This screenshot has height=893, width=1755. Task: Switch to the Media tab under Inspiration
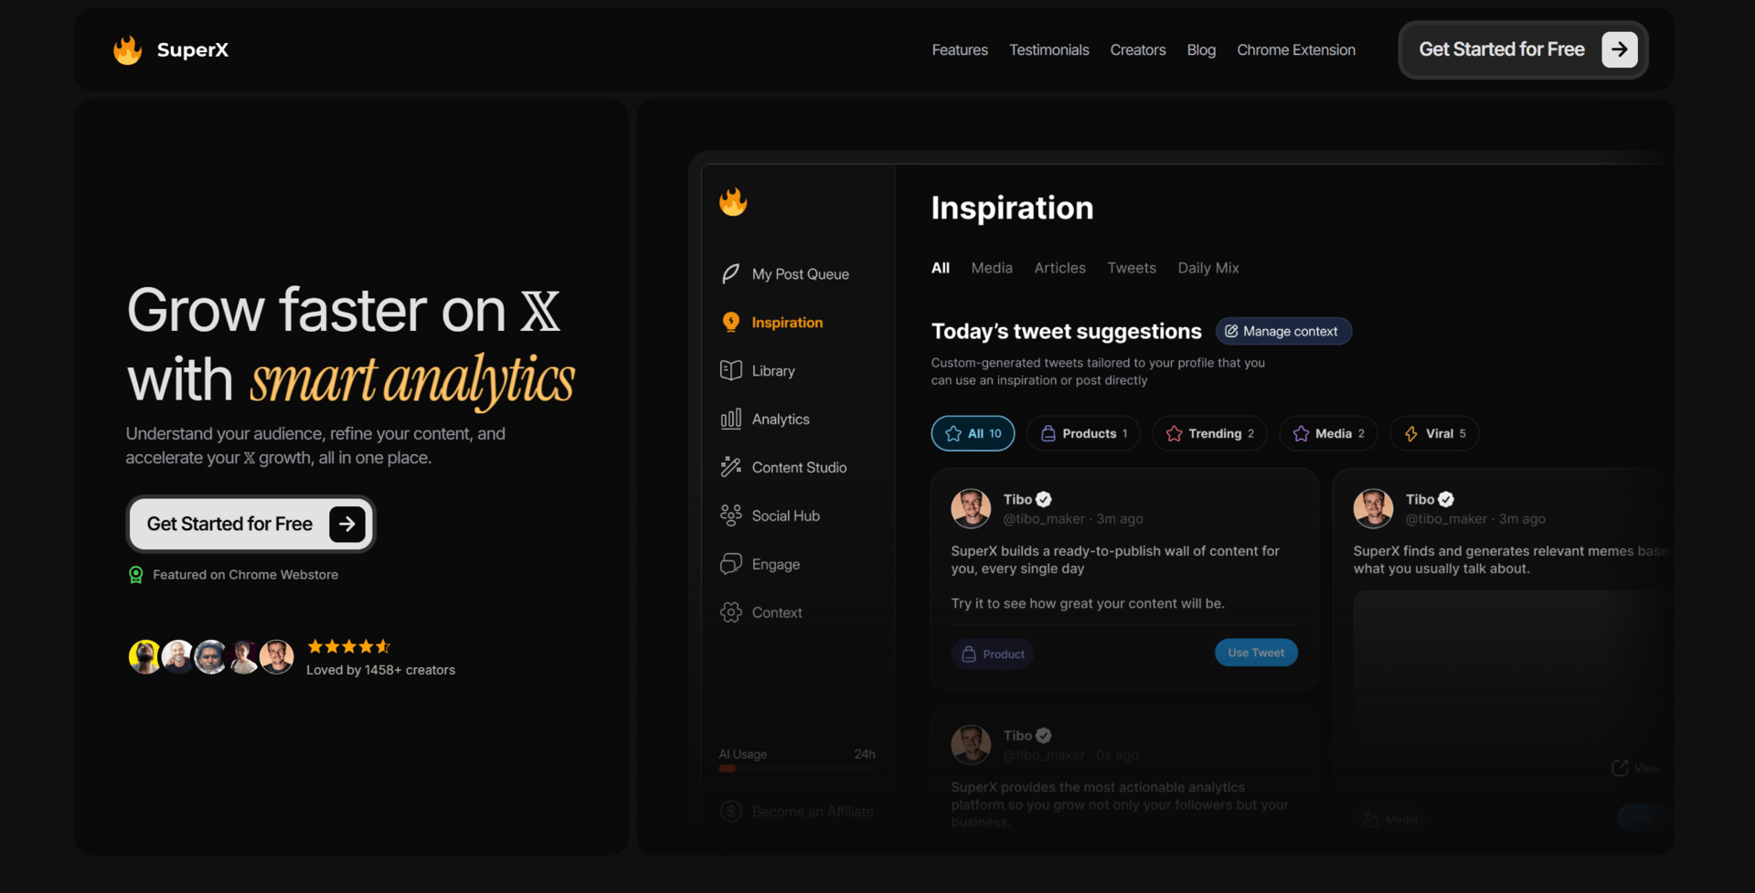[992, 268]
